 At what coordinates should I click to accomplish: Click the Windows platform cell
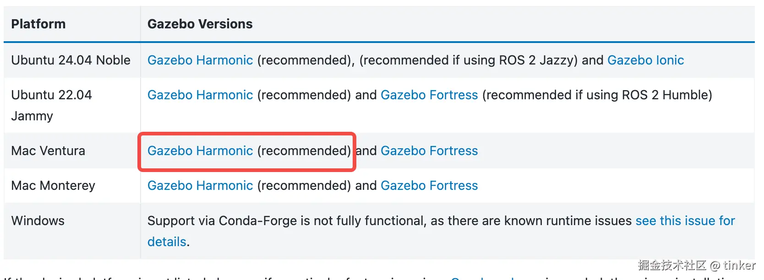[x=38, y=221]
